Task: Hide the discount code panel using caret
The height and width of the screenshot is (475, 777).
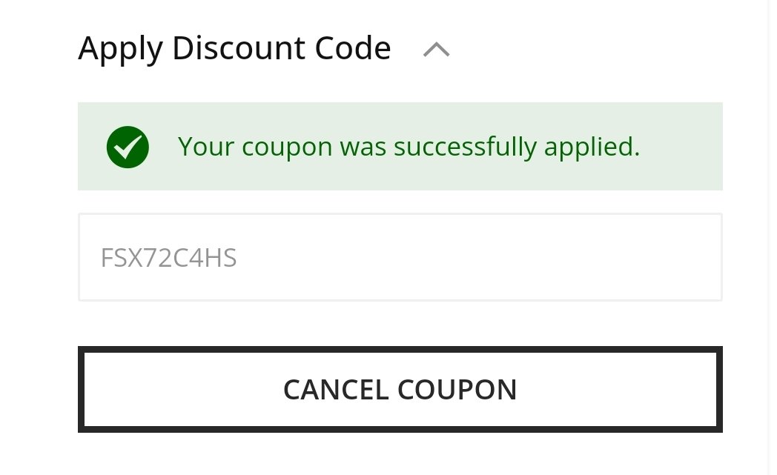Action: [x=436, y=50]
